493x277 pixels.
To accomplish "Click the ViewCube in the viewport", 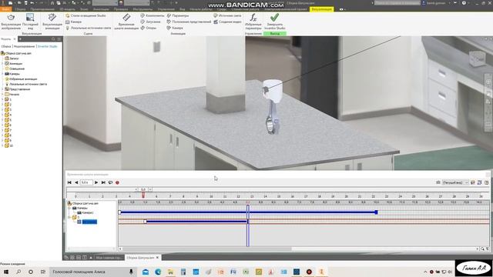I will point(477,58).
